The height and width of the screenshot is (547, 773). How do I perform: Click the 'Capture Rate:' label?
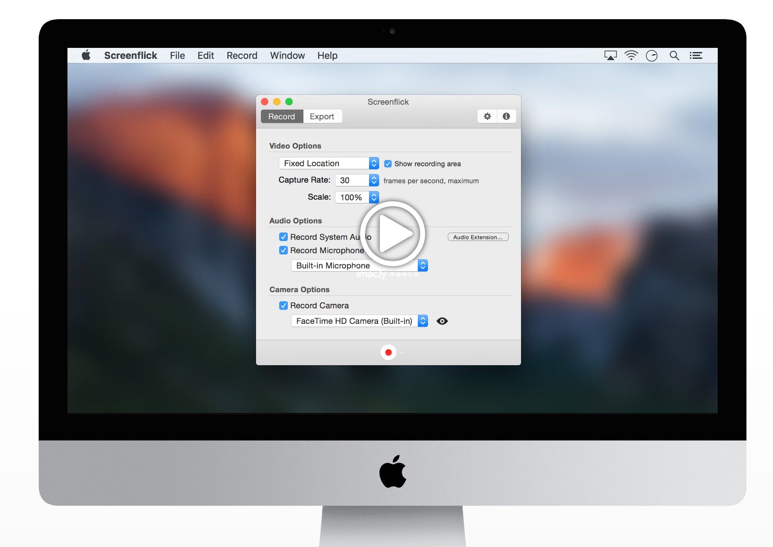[304, 180]
